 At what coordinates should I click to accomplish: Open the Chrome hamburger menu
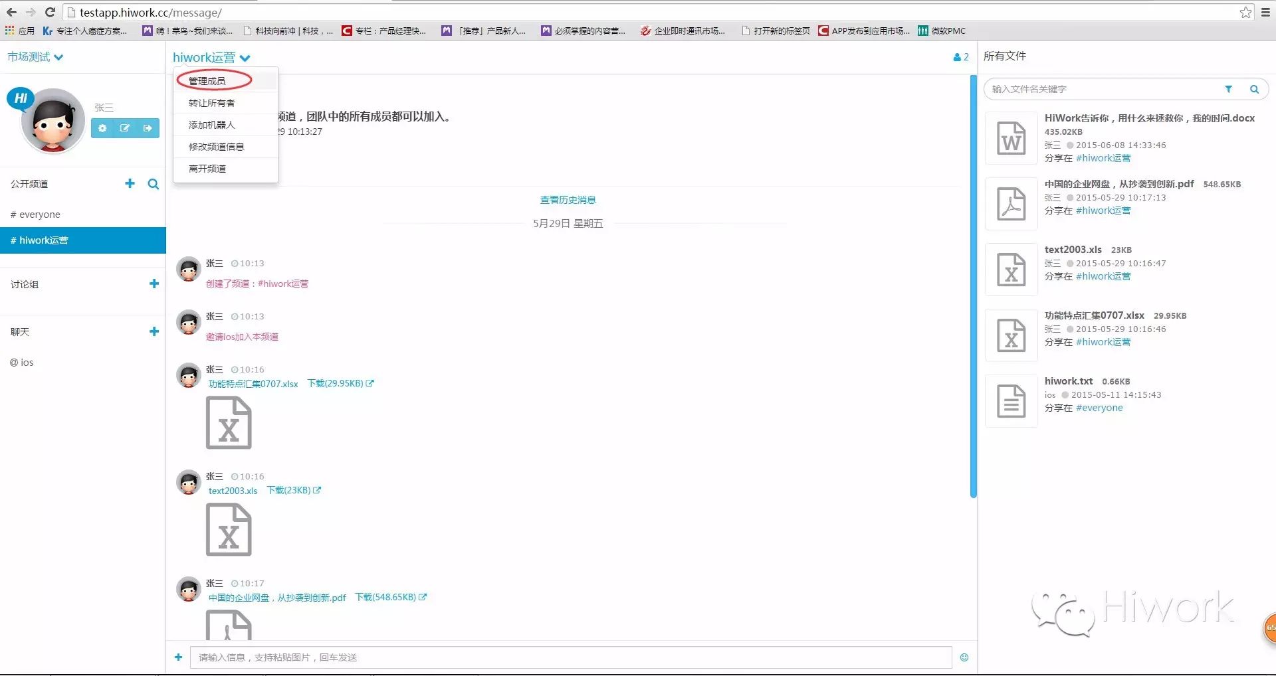(x=1265, y=12)
